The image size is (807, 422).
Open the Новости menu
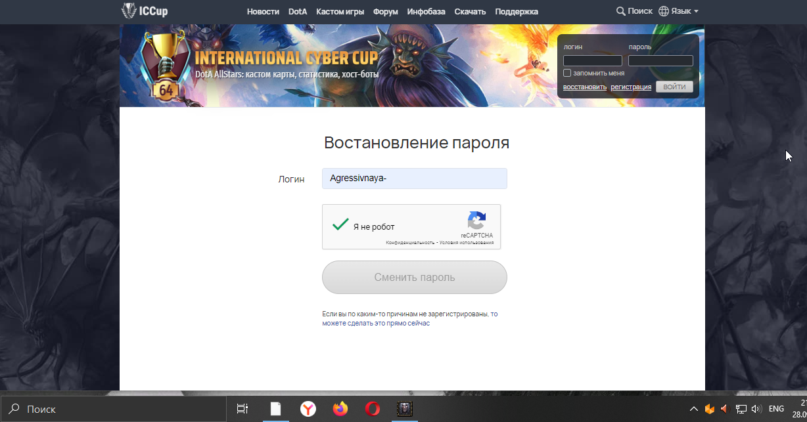263,12
